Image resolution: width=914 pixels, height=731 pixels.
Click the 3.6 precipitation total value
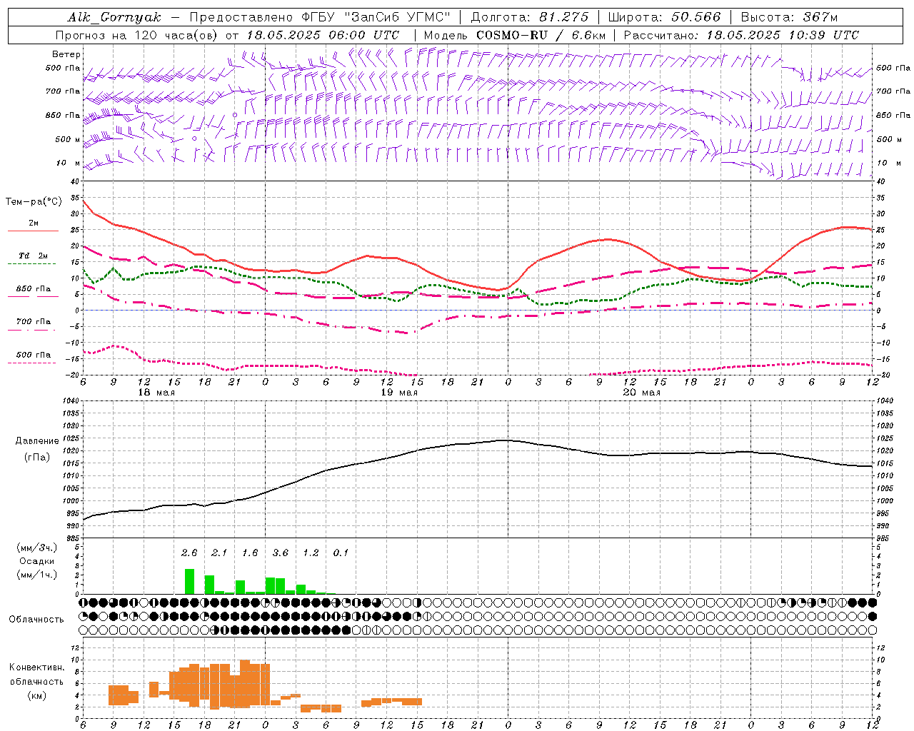[280, 553]
